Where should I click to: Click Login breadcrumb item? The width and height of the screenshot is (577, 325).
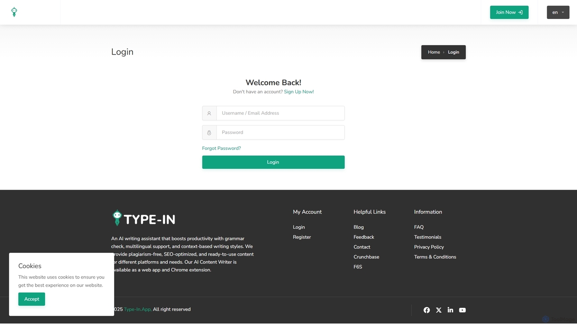point(453,52)
